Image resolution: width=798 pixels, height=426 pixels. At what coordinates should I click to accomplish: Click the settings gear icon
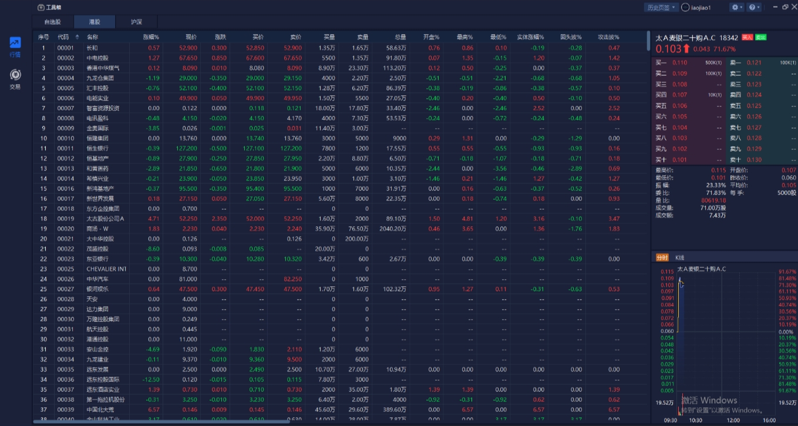click(x=734, y=7)
